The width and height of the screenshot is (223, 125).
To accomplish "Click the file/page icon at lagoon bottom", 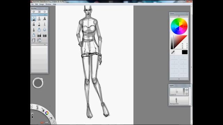I will (x=54, y=122).
